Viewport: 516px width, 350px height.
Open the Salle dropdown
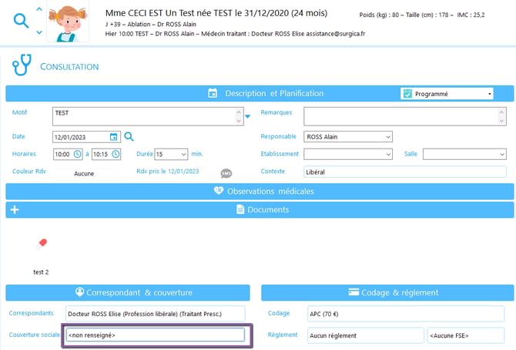click(464, 154)
